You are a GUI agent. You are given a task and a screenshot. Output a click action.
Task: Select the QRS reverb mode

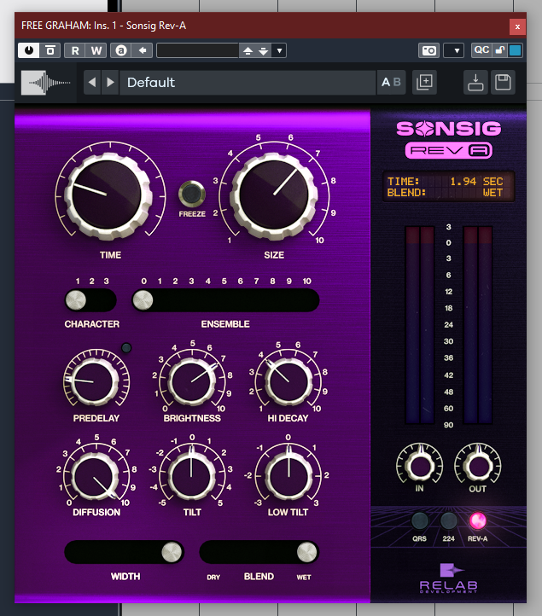pos(419,520)
